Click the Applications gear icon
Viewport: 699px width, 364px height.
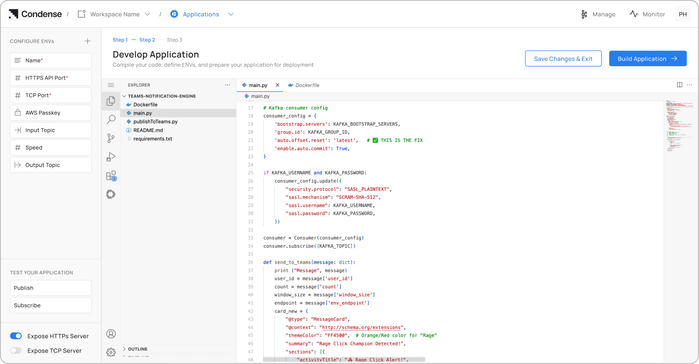point(174,14)
